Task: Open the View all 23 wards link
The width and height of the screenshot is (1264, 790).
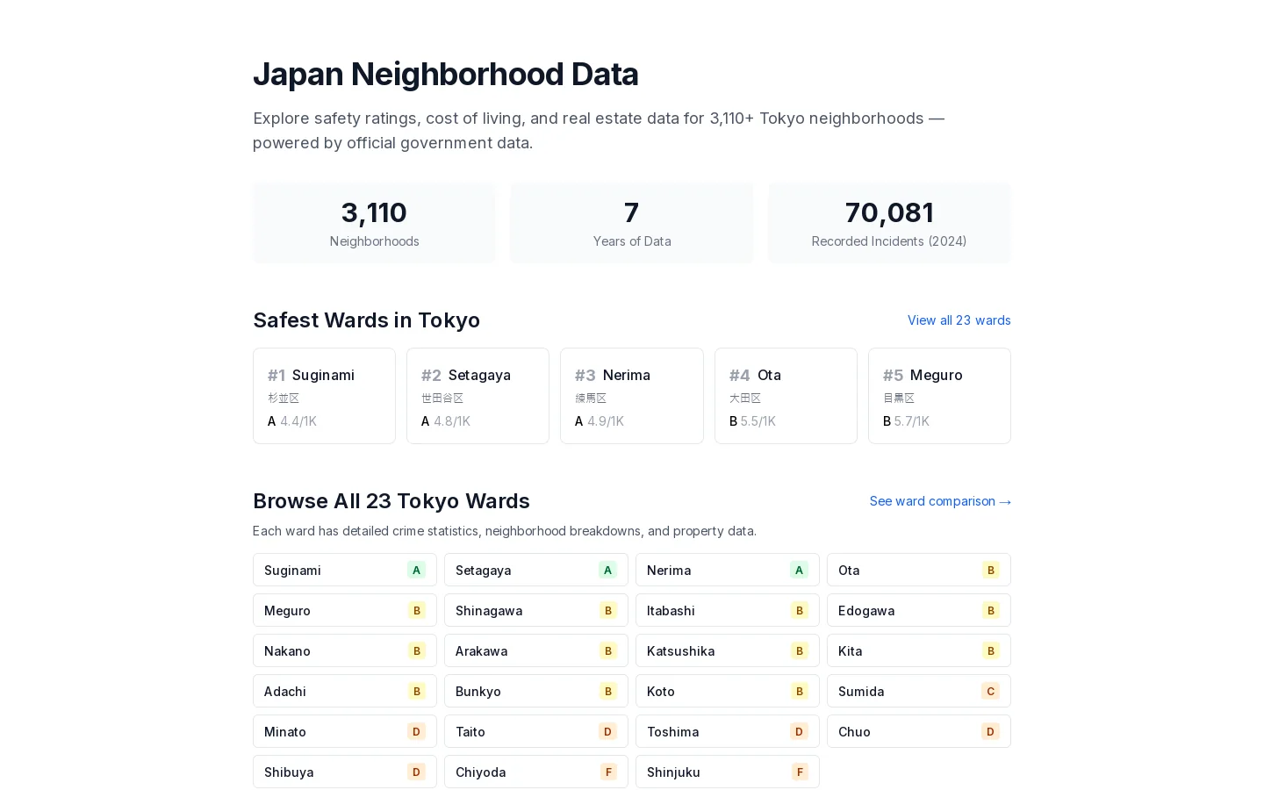Action: pyautogui.click(x=959, y=320)
